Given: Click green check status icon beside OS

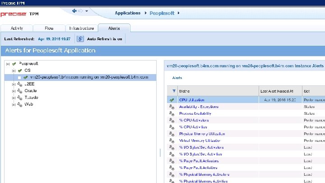Looking at the screenshot, I should [x=20, y=70].
